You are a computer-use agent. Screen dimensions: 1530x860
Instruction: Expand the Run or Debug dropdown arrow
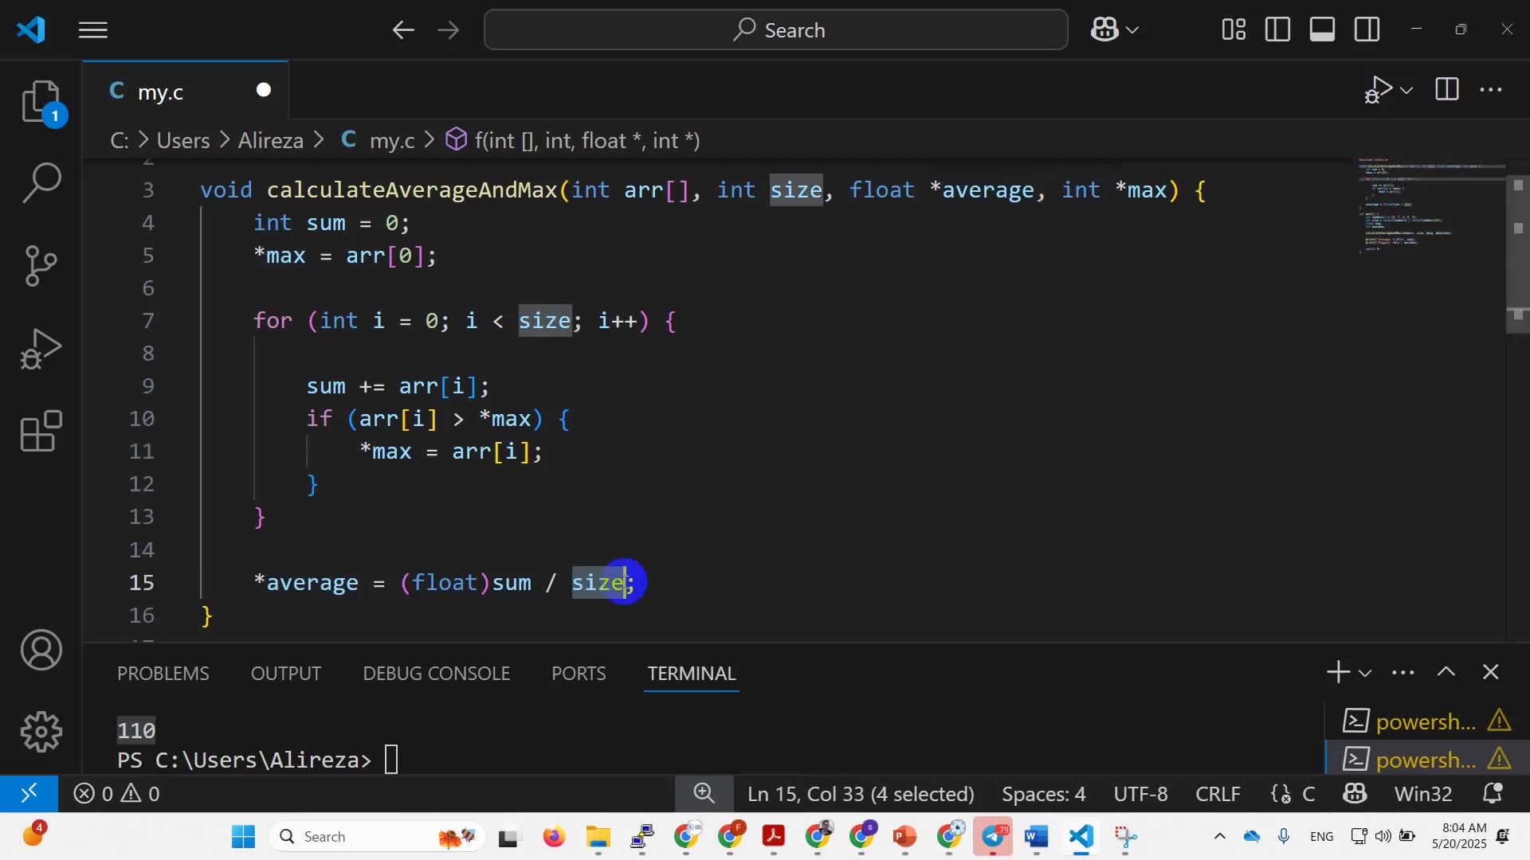pyautogui.click(x=1407, y=90)
